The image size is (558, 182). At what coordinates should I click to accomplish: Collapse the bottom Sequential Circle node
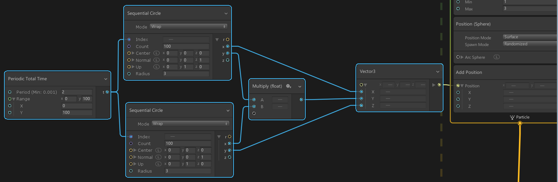(228, 110)
